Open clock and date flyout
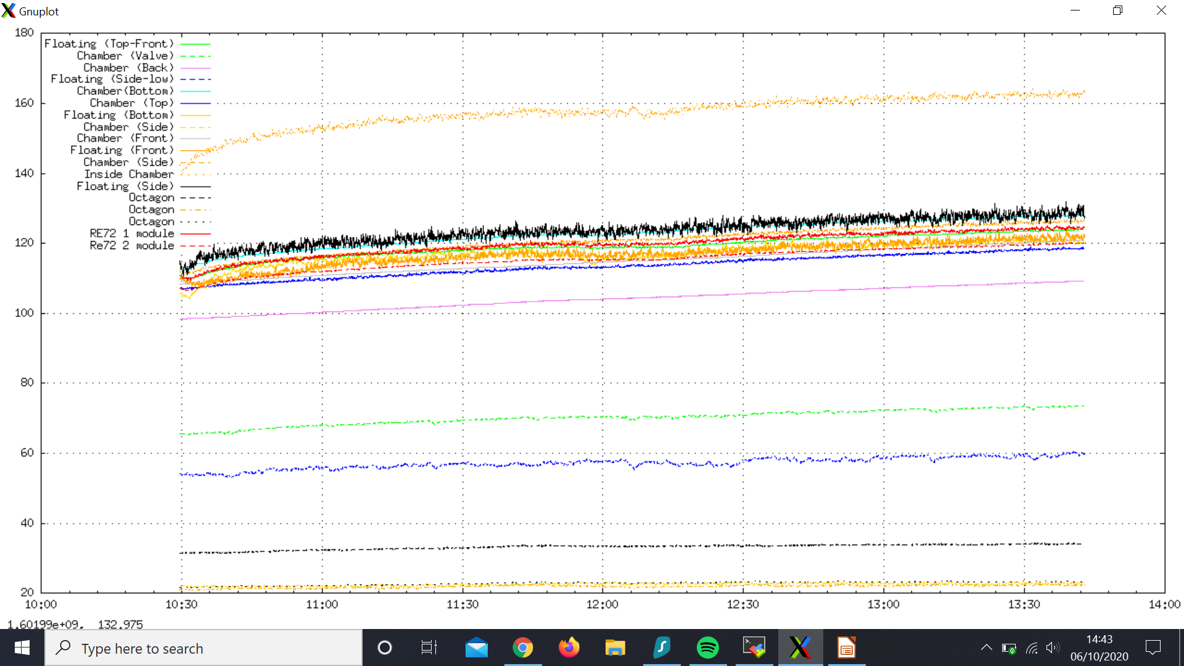 pos(1099,647)
